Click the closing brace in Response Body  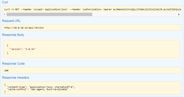pos(7,53)
